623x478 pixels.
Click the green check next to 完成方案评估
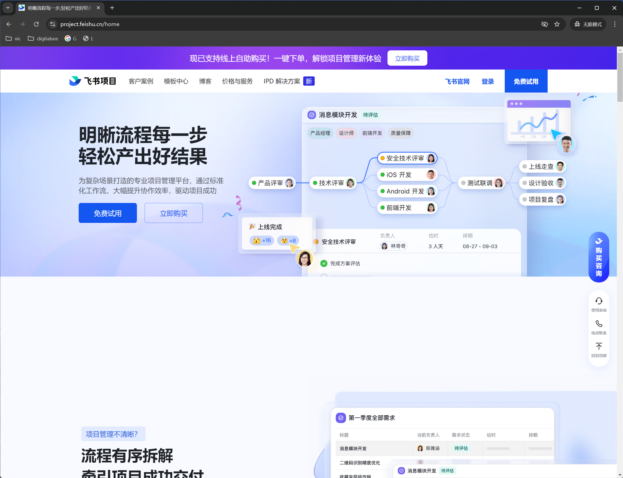click(x=324, y=264)
